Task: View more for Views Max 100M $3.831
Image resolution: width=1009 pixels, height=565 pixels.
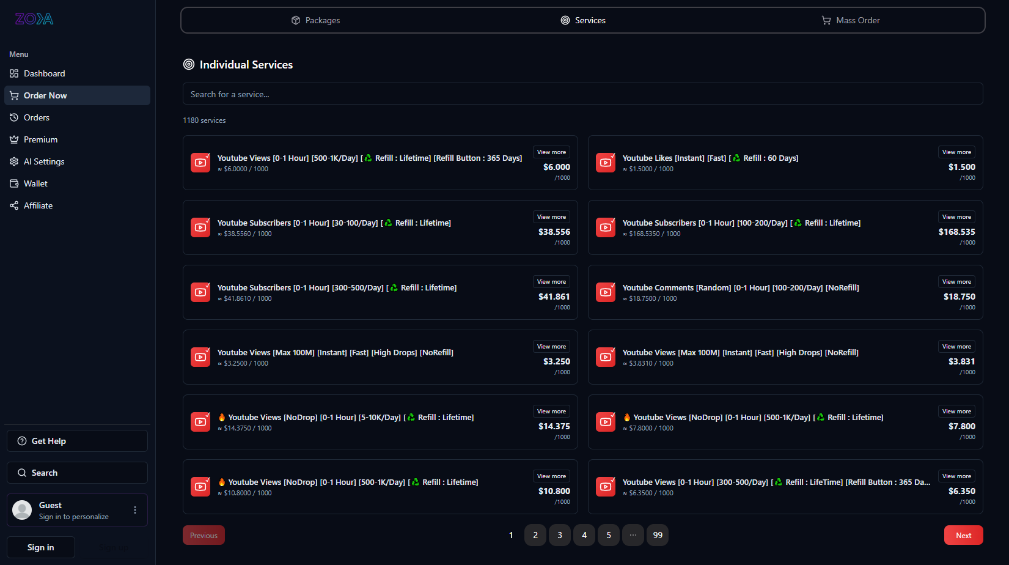Action: tap(957, 347)
